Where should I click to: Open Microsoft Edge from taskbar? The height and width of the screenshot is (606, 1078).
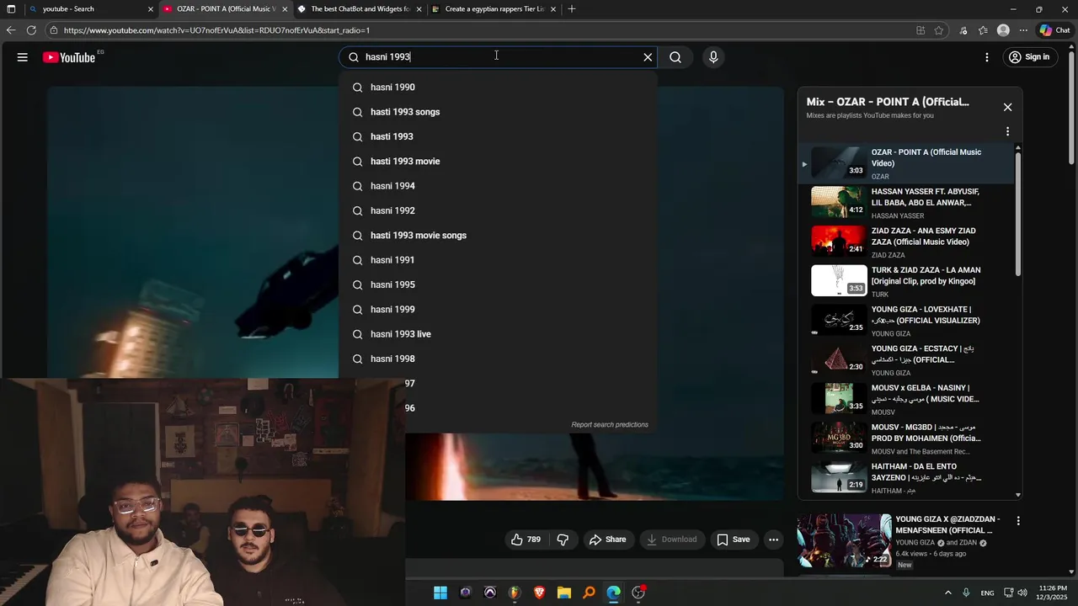pyautogui.click(x=613, y=593)
